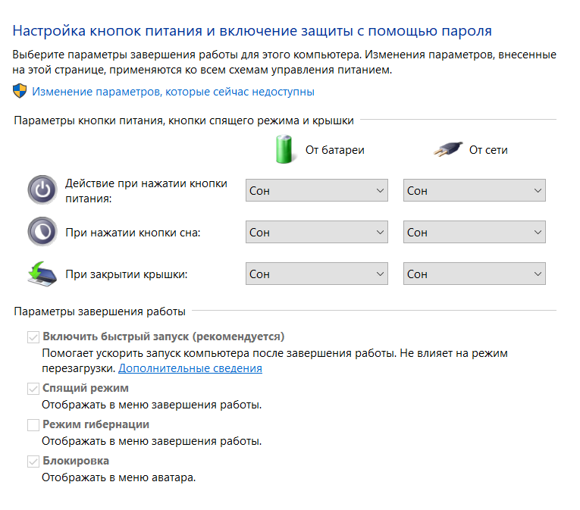Click the power button icon
580x510 pixels.
[x=42, y=190]
